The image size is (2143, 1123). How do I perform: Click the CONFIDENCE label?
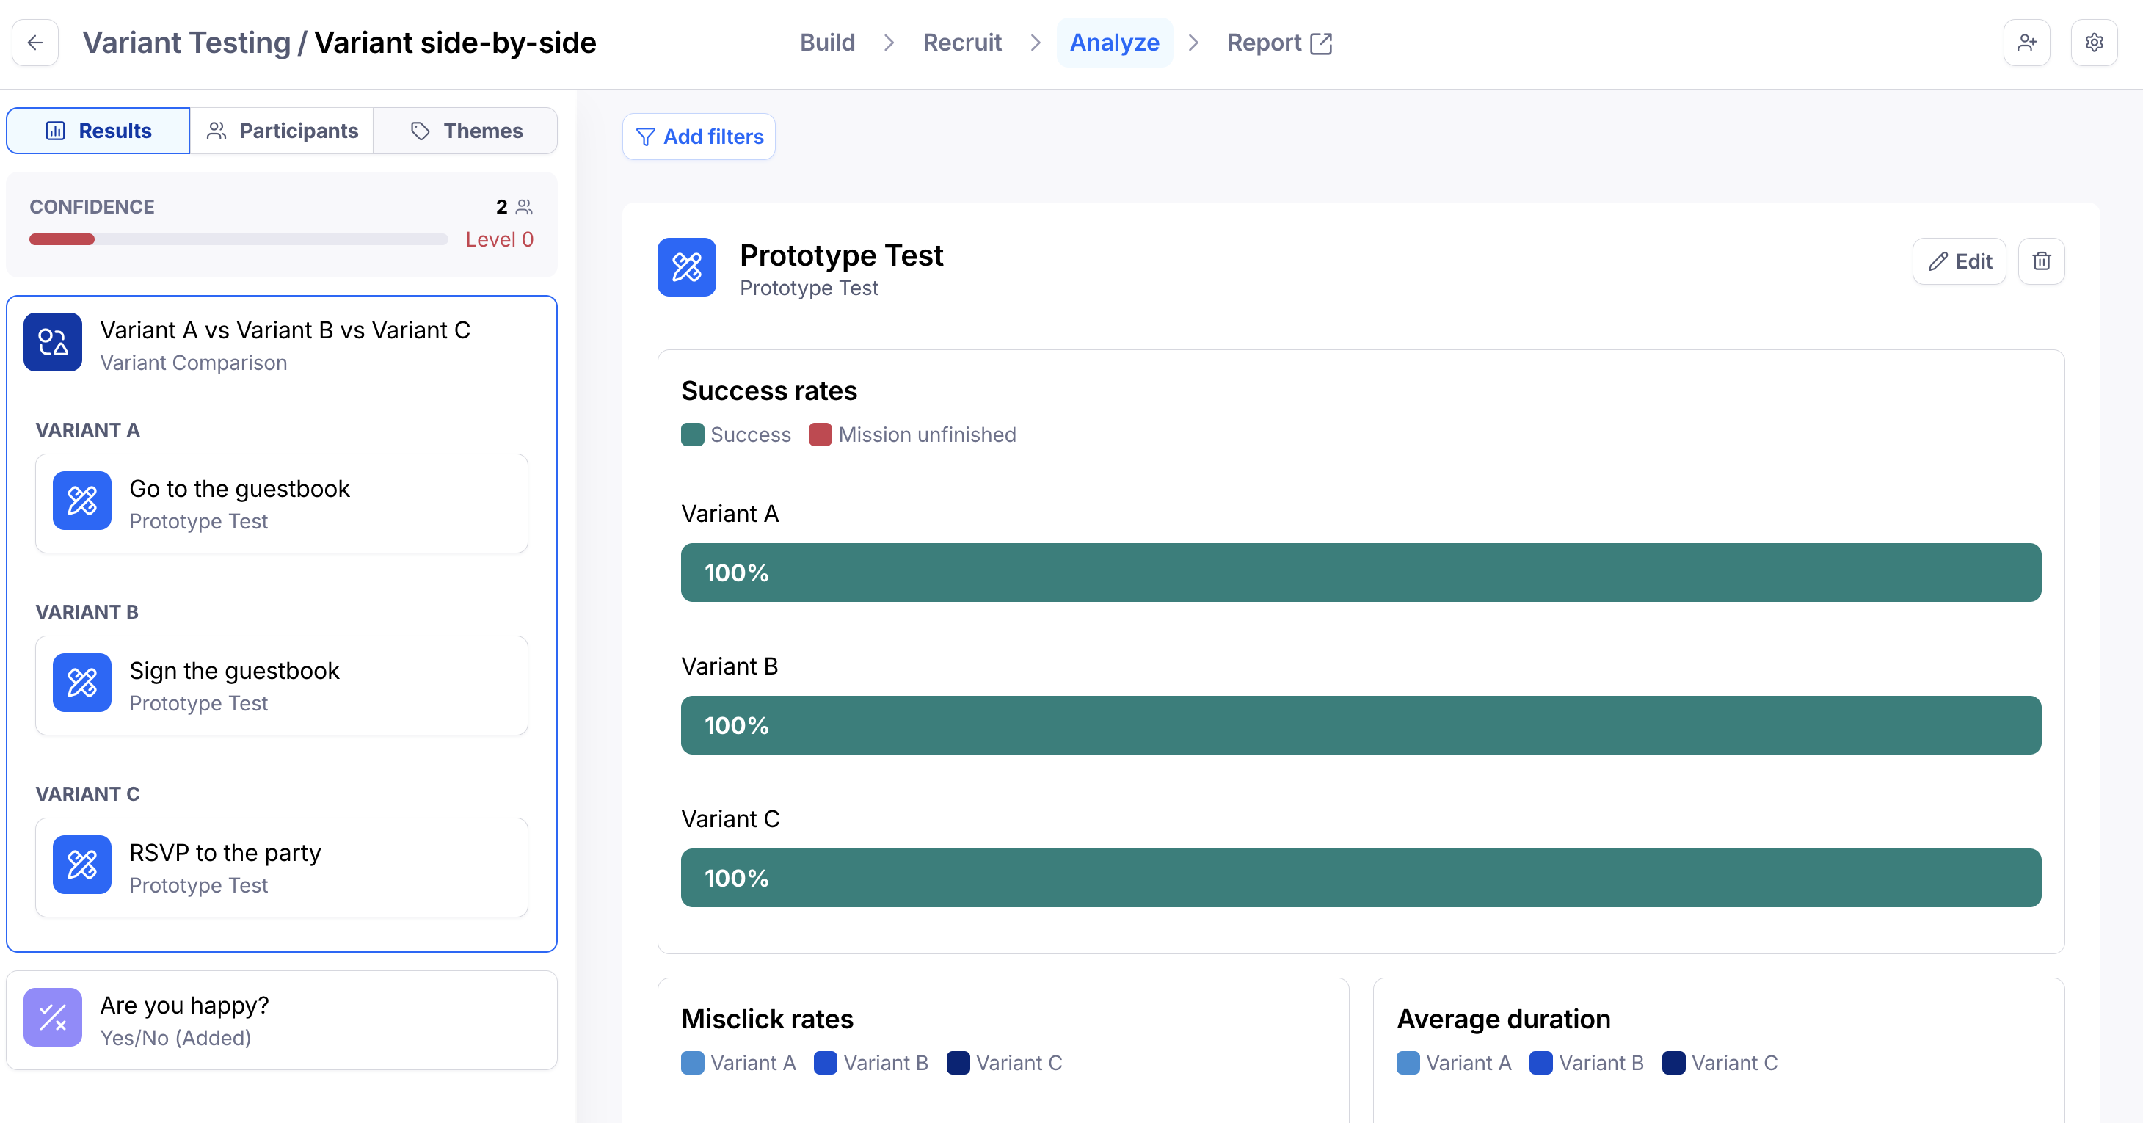click(92, 207)
